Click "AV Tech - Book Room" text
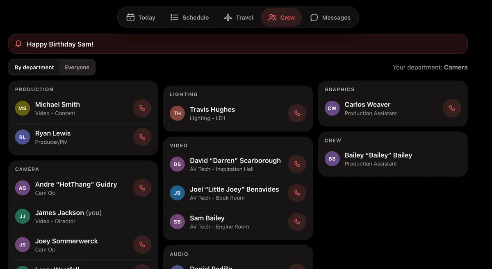 217,198
